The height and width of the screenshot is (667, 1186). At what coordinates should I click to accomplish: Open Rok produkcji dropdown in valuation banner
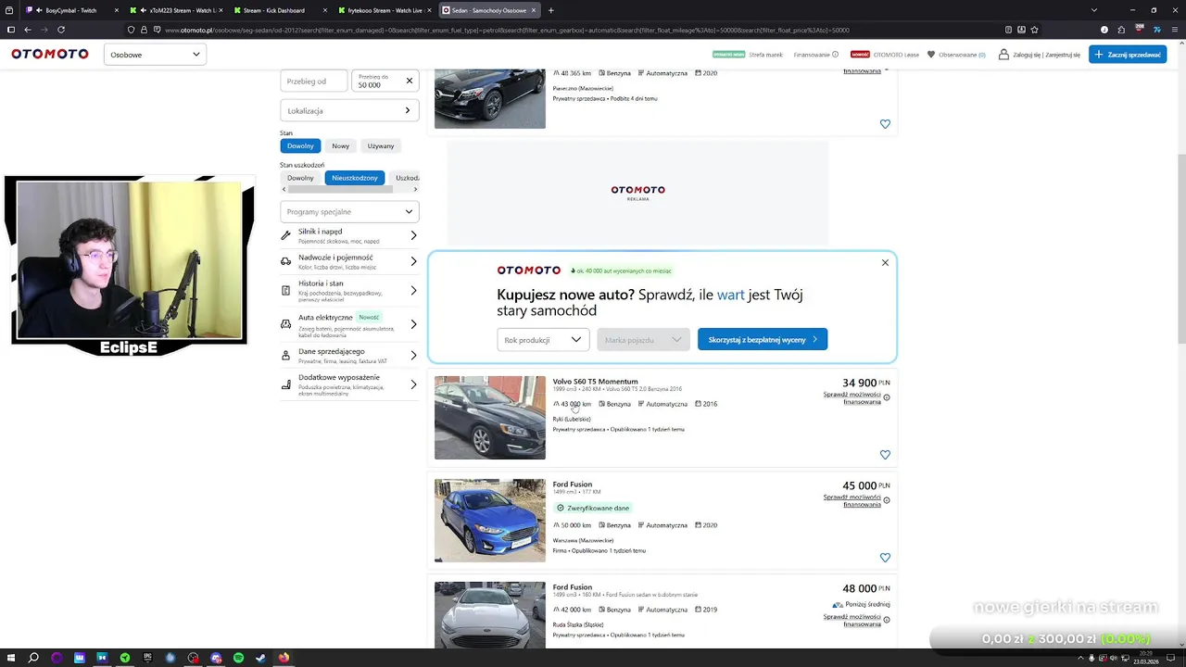pyautogui.click(x=543, y=340)
